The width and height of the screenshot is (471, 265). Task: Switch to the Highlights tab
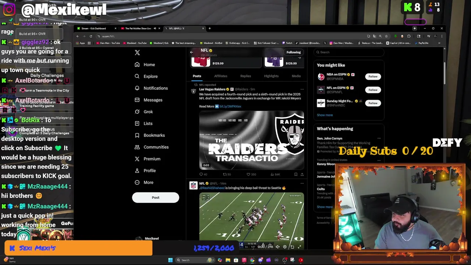[x=271, y=76]
